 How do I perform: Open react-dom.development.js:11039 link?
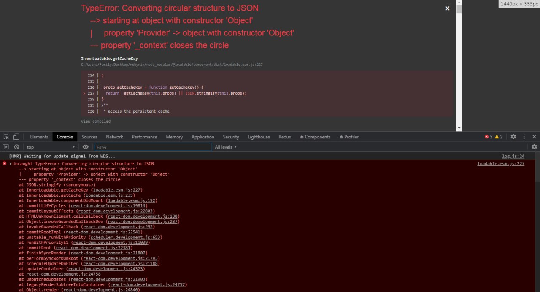(x=110, y=243)
